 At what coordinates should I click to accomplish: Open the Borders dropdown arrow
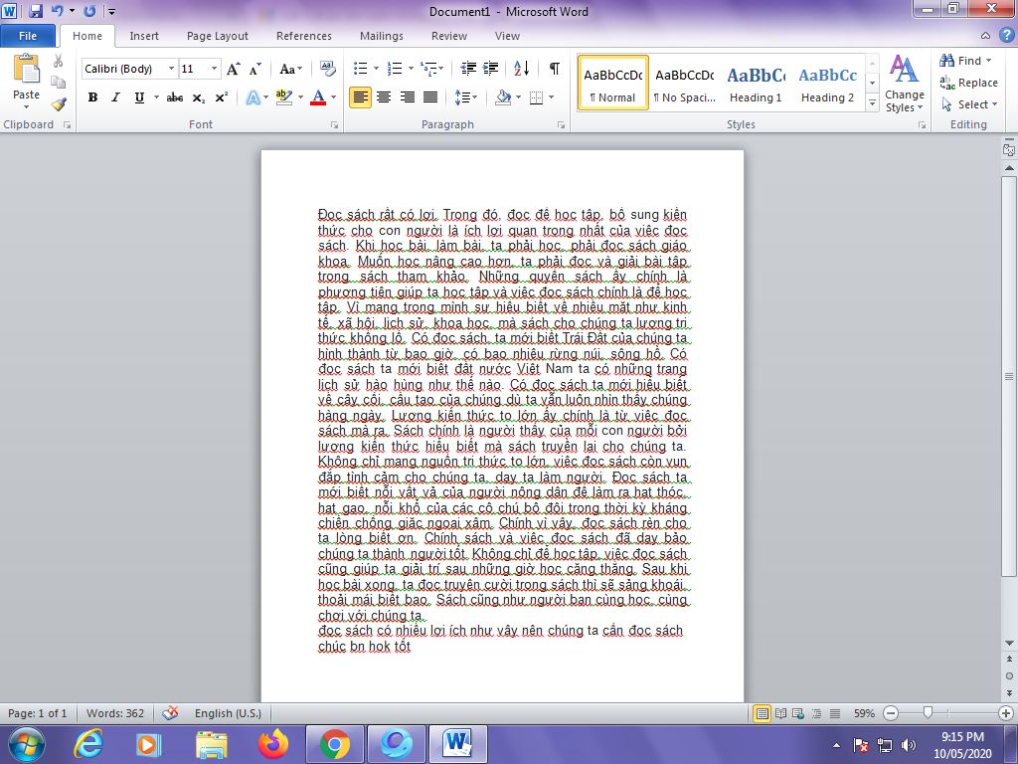pyautogui.click(x=551, y=97)
